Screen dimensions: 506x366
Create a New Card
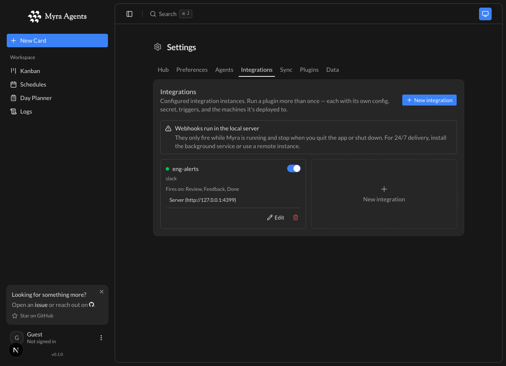click(x=57, y=41)
